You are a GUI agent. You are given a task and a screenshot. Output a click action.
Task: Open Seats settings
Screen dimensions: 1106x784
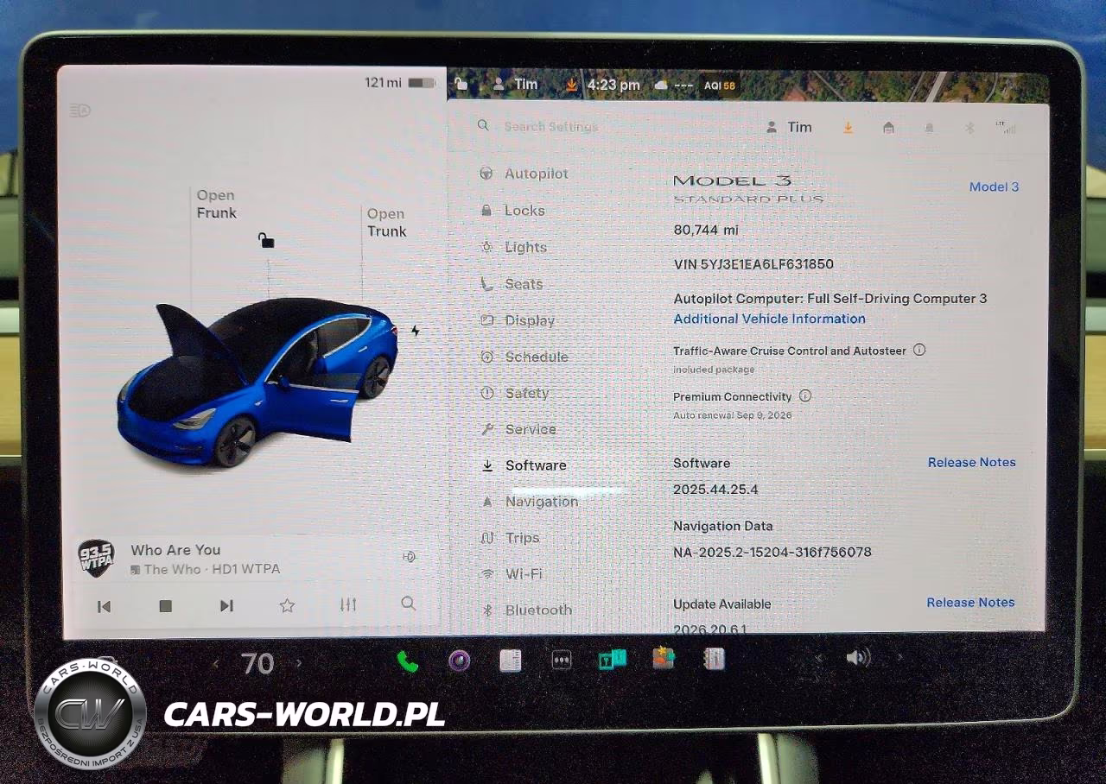(x=512, y=284)
